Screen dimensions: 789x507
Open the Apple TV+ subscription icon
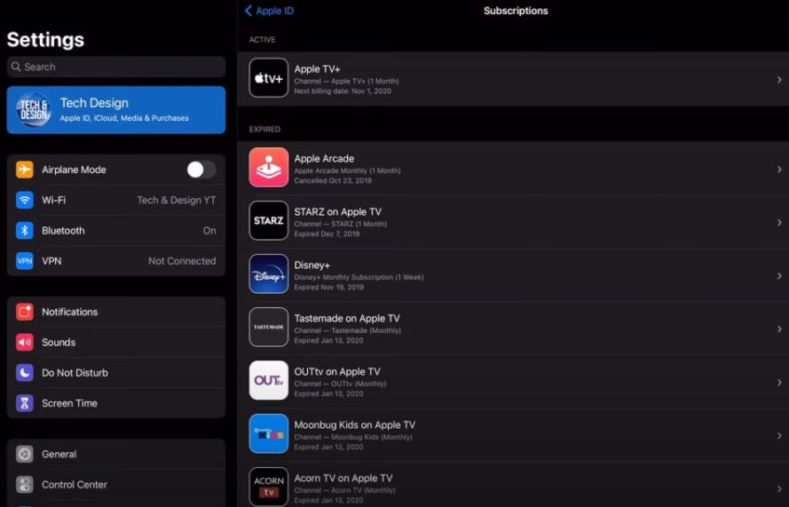click(x=269, y=77)
